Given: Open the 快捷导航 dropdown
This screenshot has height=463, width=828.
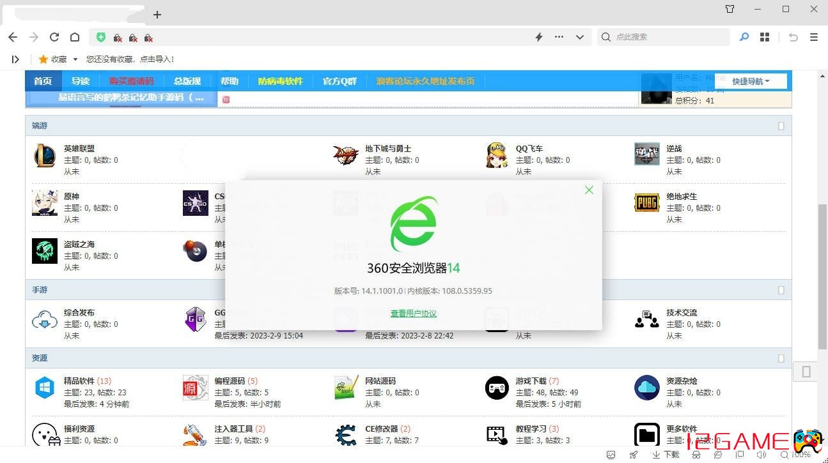Looking at the screenshot, I should pos(751,81).
